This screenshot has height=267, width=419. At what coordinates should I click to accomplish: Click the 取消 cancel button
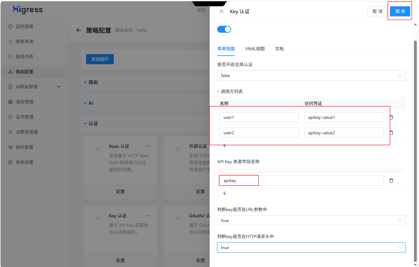point(377,11)
